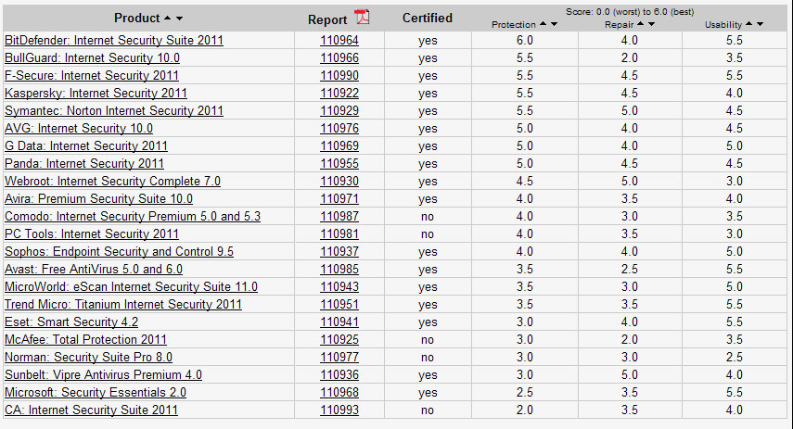Open report 110968 for Microsoft
Image resolution: width=793 pixels, height=429 pixels.
click(x=339, y=393)
